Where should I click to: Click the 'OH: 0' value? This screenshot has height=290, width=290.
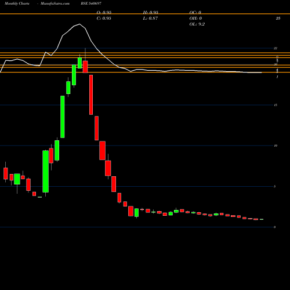(195, 19)
